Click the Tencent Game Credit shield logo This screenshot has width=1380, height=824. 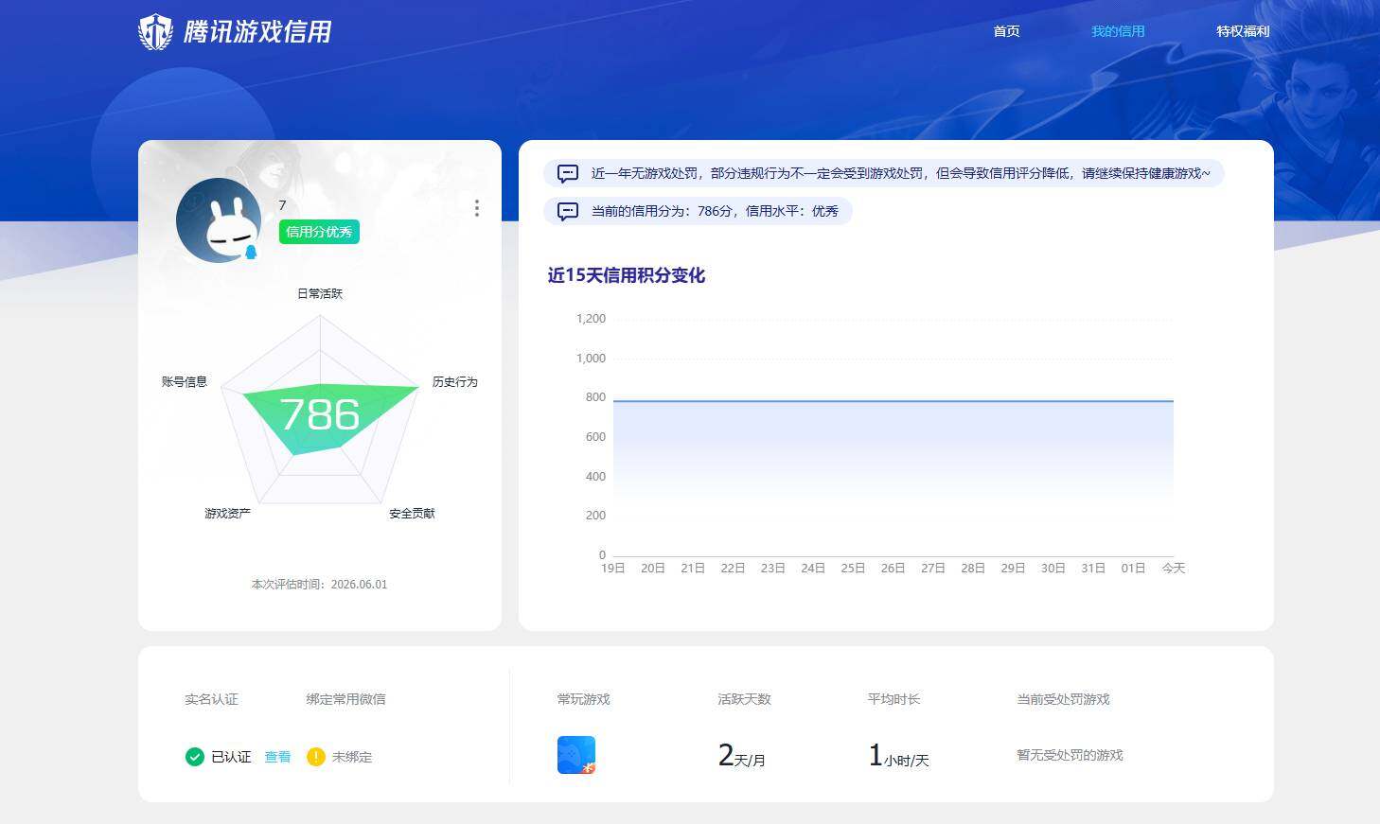click(155, 31)
